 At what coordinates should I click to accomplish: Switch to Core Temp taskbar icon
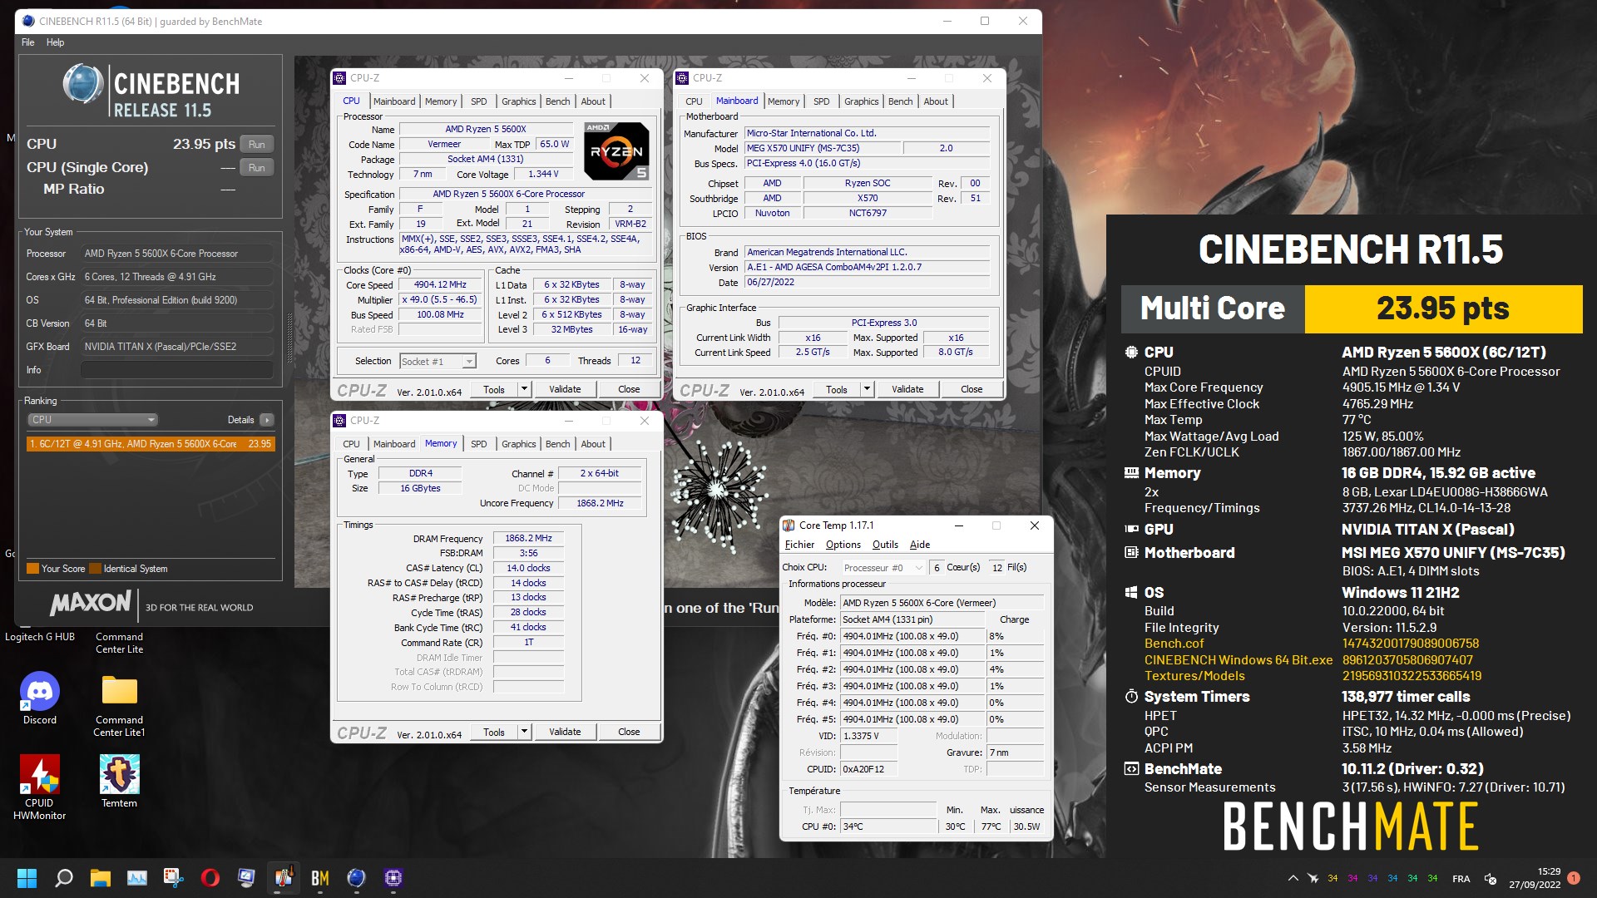[x=284, y=878]
